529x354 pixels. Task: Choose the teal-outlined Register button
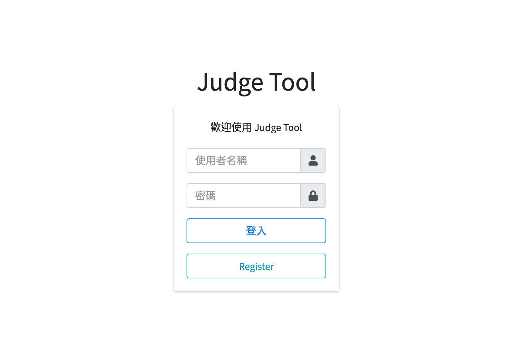coord(256,266)
